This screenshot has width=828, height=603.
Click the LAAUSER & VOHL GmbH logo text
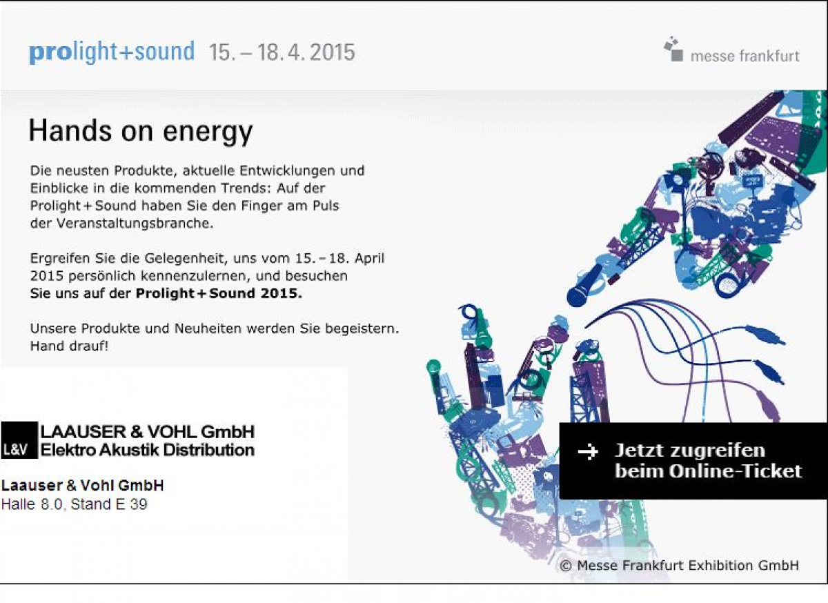pos(148,432)
